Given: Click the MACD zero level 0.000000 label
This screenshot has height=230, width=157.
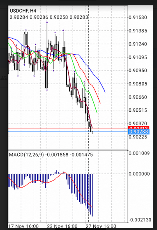Looking at the screenshot, I should pyautogui.click(x=139, y=174).
